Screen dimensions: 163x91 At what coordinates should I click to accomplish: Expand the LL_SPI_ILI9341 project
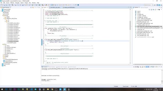click(x=1, y=64)
